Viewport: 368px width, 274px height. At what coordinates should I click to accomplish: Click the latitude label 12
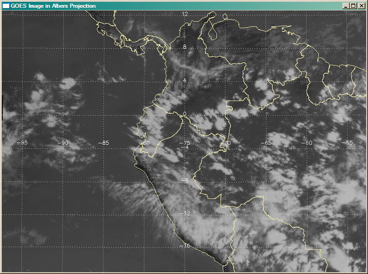185,15
